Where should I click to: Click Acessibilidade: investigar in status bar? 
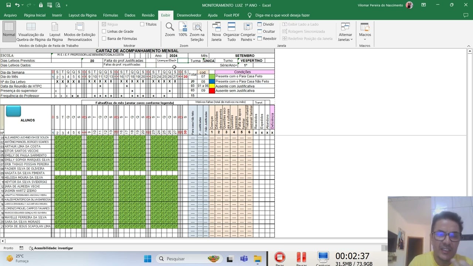(x=51, y=248)
